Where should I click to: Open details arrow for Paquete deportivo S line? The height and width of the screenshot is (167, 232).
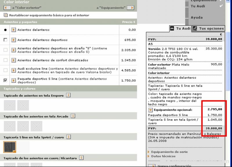tap(14, 81)
